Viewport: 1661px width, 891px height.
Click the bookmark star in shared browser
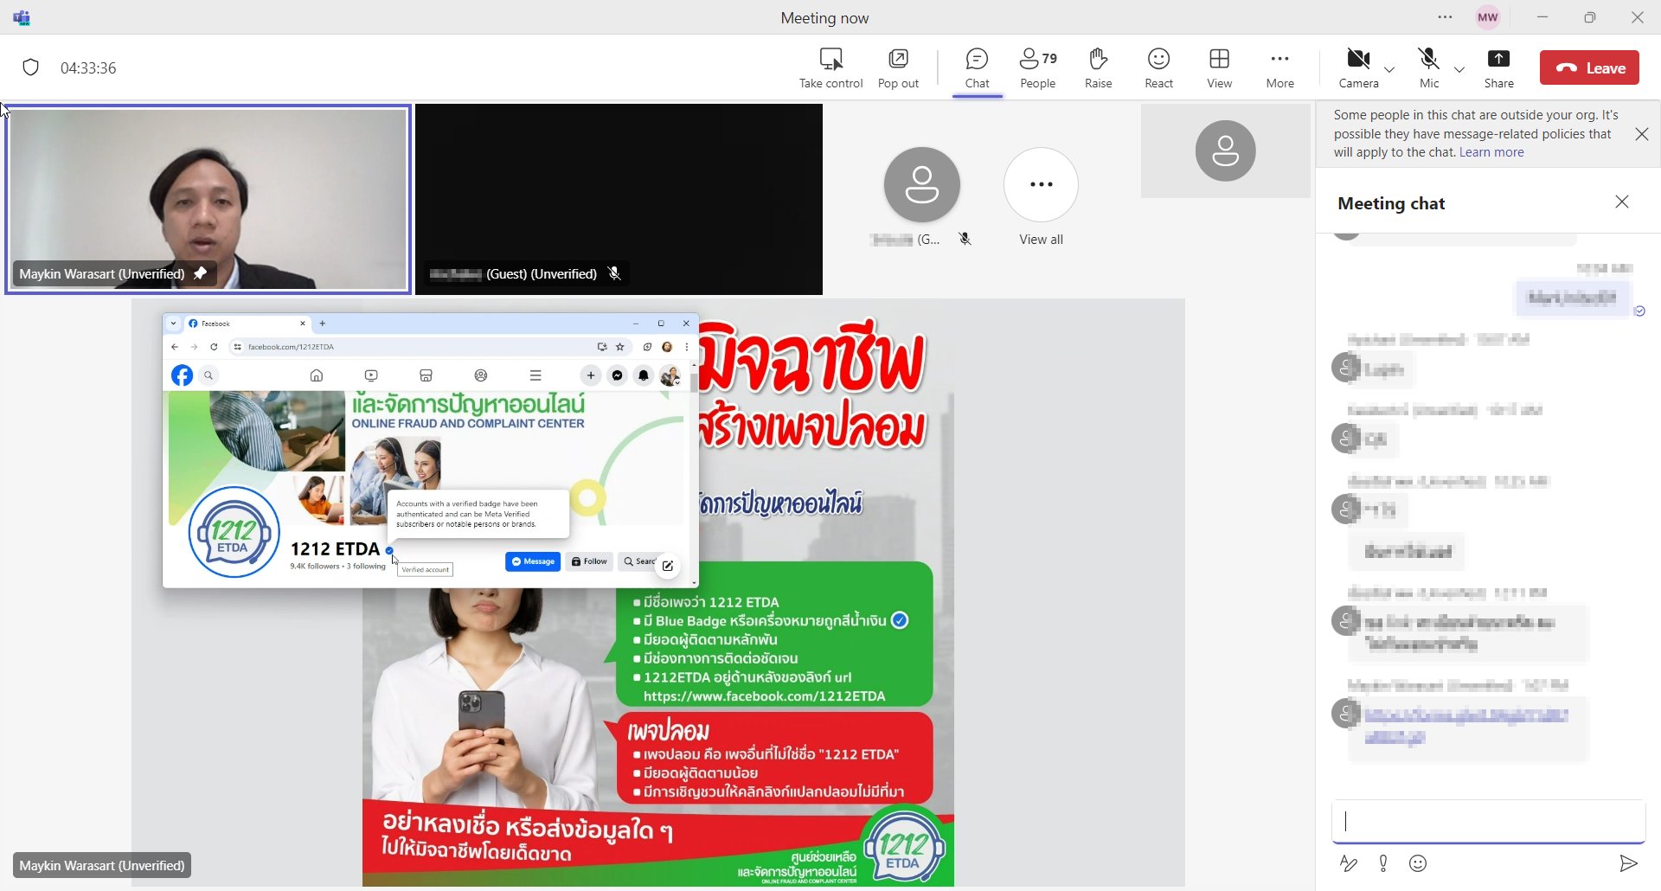620,347
